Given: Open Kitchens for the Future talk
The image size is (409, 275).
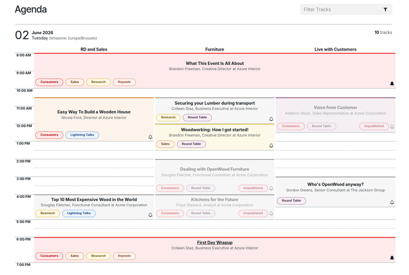Looking at the screenshot, I should click(x=215, y=199).
